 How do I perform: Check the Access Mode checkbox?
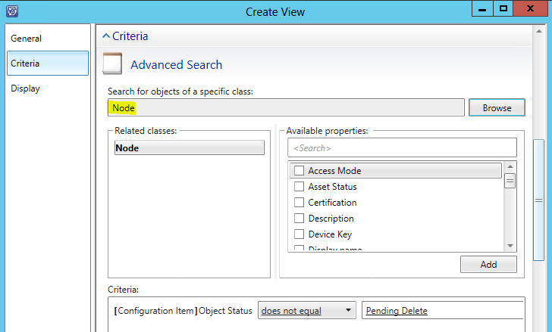tap(300, 171)
